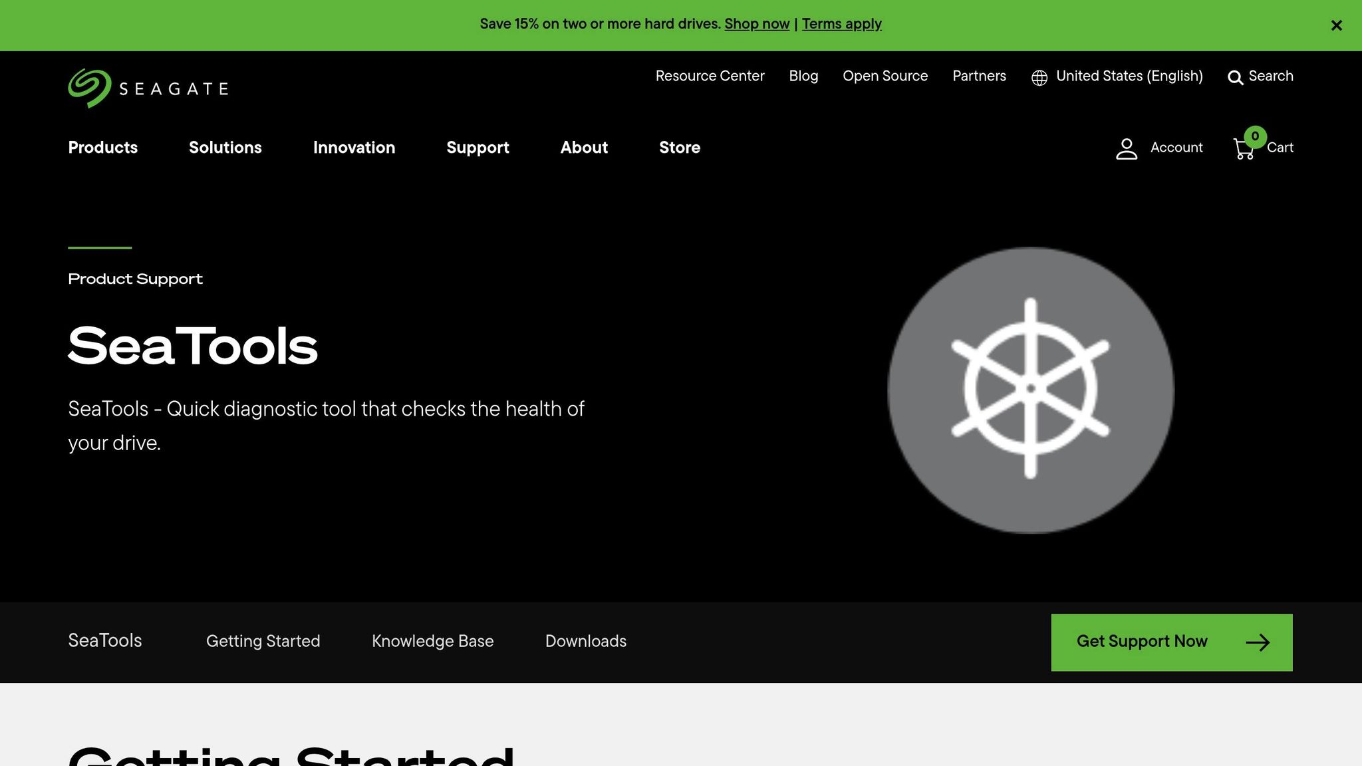Go to the Downloads section tab

[585, 641]
